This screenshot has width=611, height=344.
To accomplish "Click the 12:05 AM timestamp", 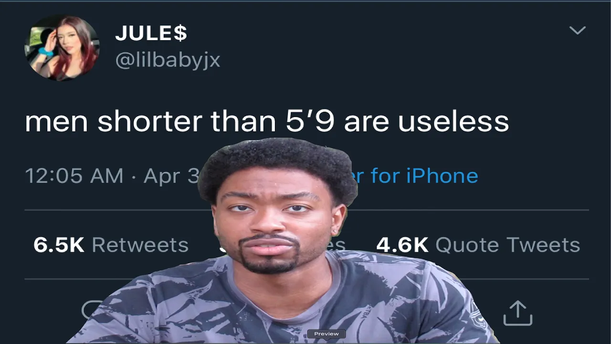I will pyautogui.click(x=74, y=176).
